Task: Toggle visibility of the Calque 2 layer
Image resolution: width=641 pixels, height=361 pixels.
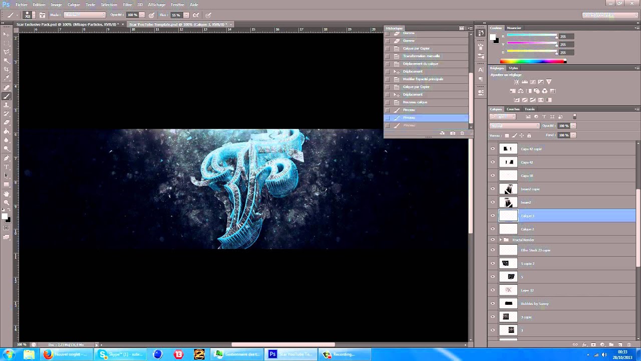Action: click(493, 229)
